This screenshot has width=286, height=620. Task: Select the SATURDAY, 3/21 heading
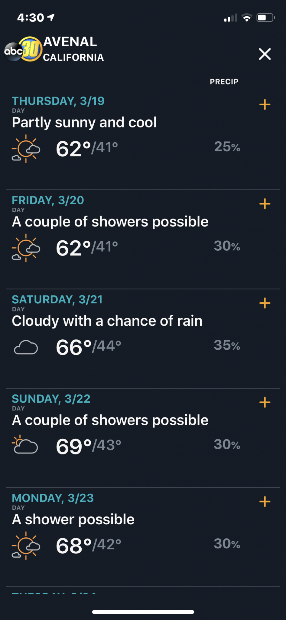(x=57, y=300)
